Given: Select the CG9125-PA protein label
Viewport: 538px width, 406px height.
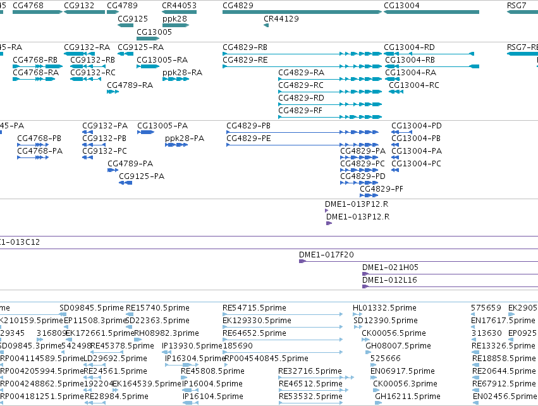Looking at the screenshot, I should [x=142, y=176].
